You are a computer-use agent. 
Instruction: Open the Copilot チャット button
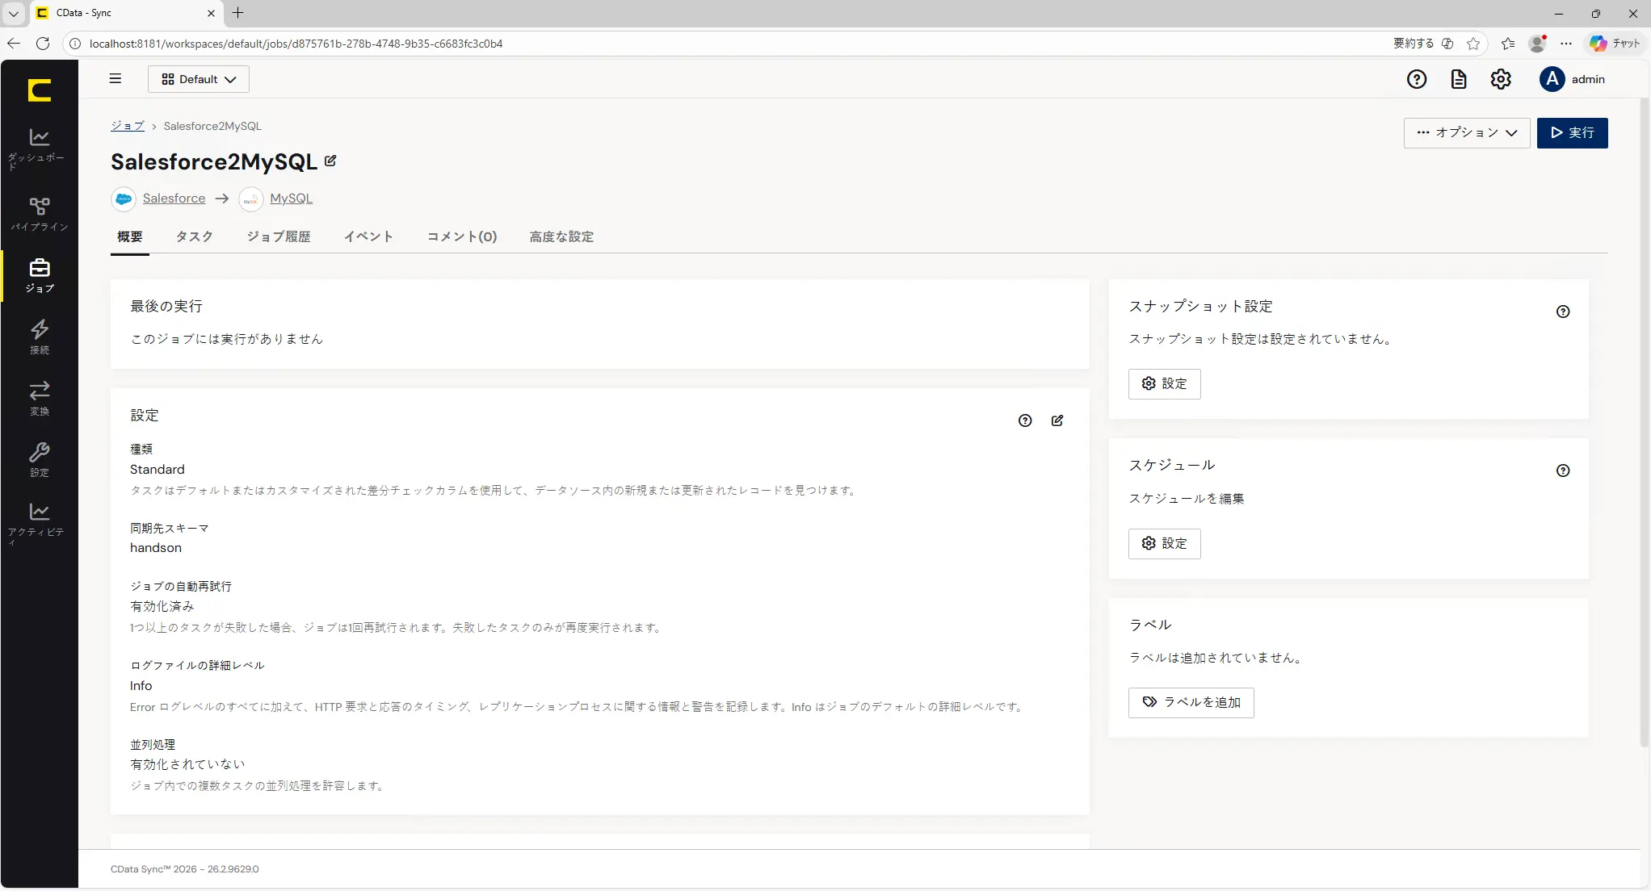[1615, 44]
